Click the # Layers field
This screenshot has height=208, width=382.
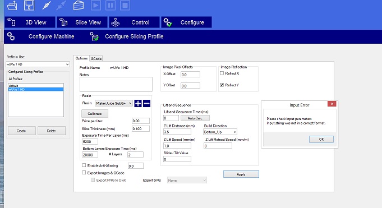point(135,155)
